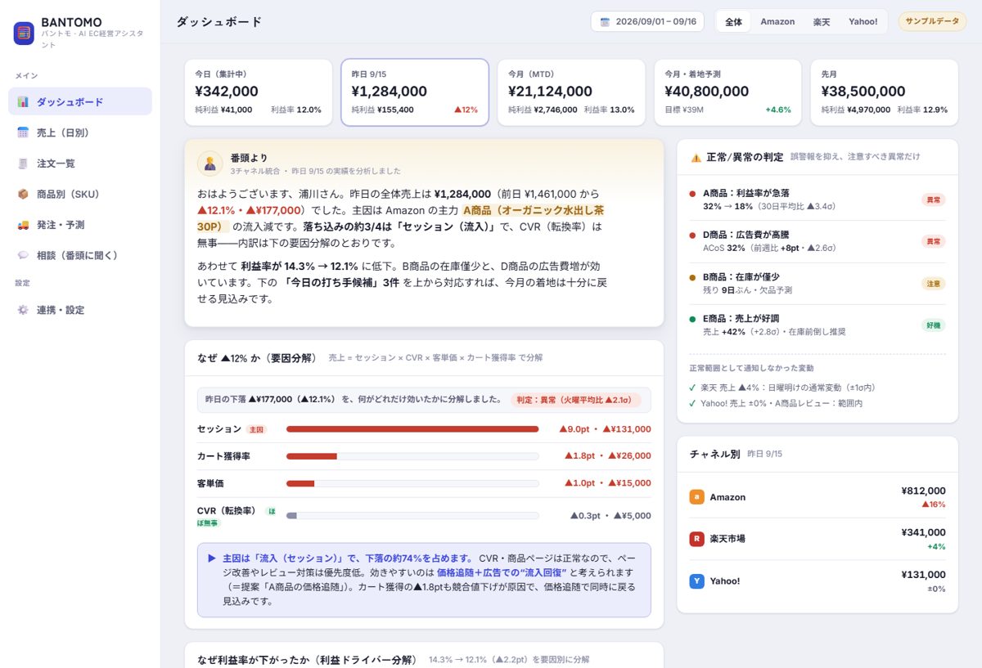
Task: Click the ▲12% indicator on 昨日 card
Action: point(466,110)
